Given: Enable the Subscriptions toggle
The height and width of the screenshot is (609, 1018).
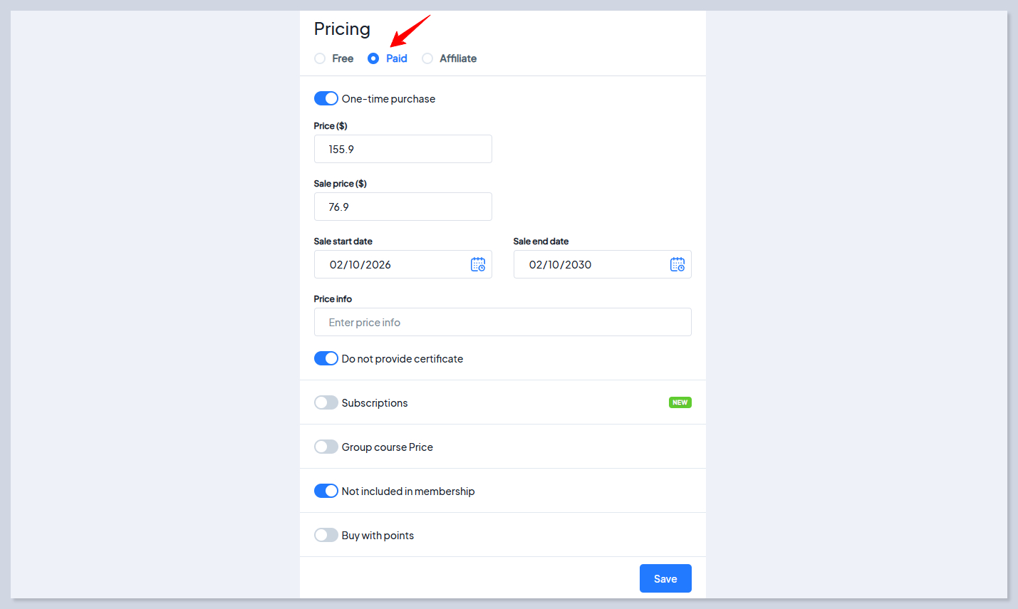Looking at the screenshot, I should [x=326, y=402].
